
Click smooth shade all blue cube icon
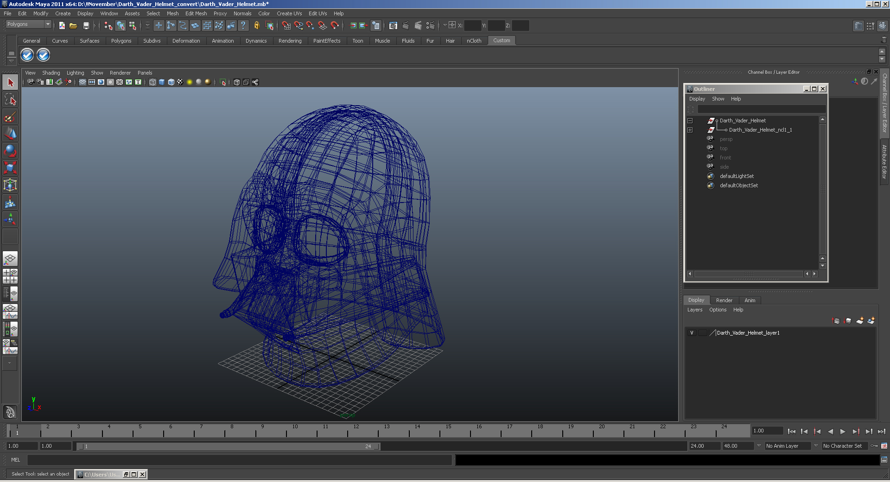tap(162, 82)
